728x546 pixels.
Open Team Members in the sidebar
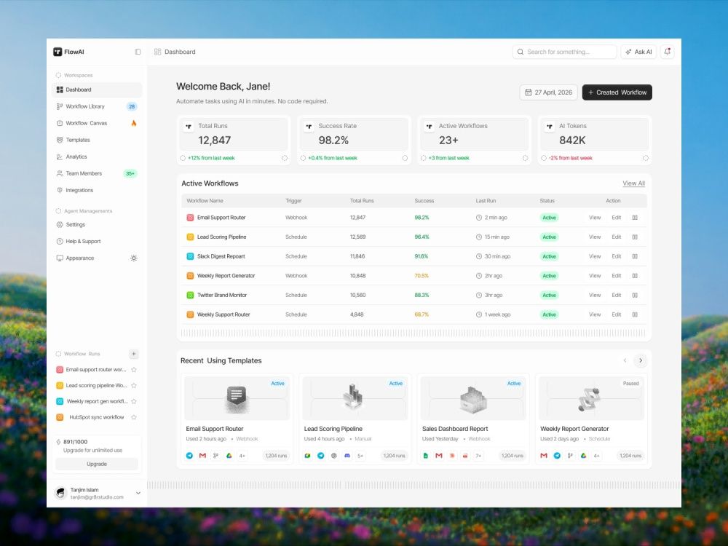coord(97,173)
